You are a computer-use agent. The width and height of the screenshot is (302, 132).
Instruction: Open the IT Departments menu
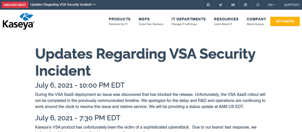coord(188,19)
